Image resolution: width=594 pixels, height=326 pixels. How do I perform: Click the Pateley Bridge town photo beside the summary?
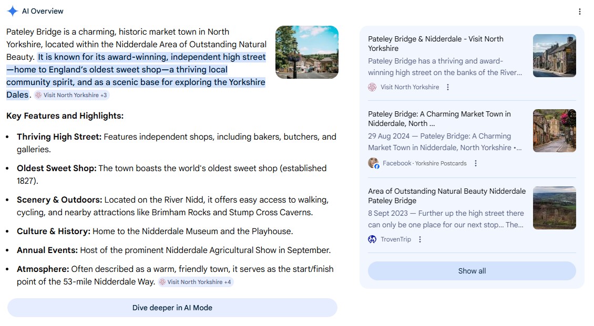tap(306, 52)
